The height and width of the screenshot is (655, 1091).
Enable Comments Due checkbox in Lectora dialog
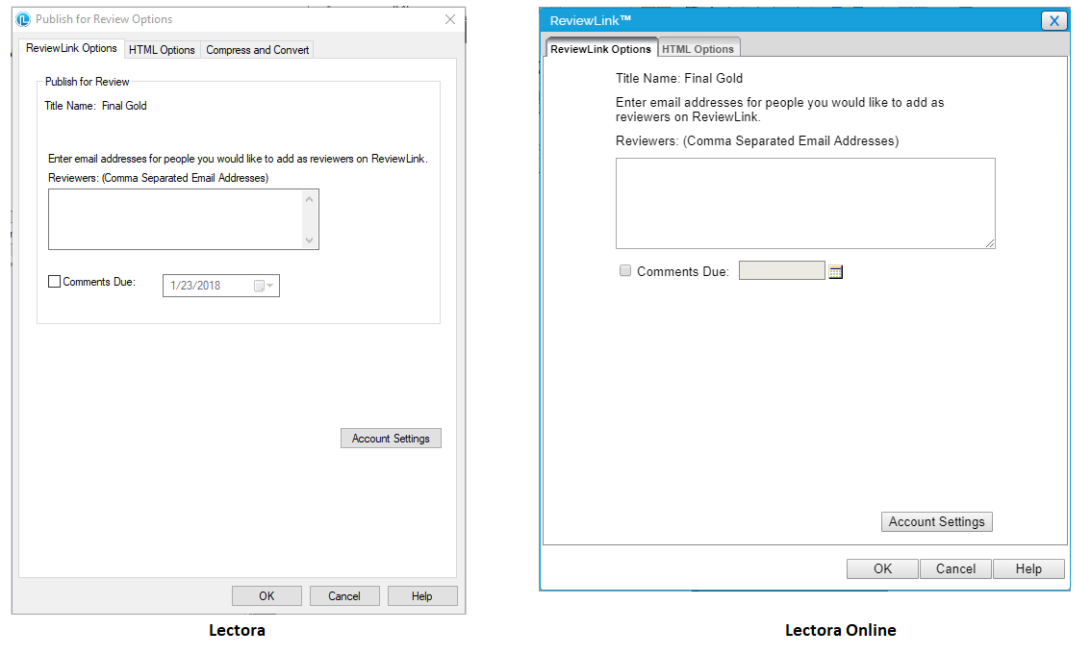coord(54,282)
